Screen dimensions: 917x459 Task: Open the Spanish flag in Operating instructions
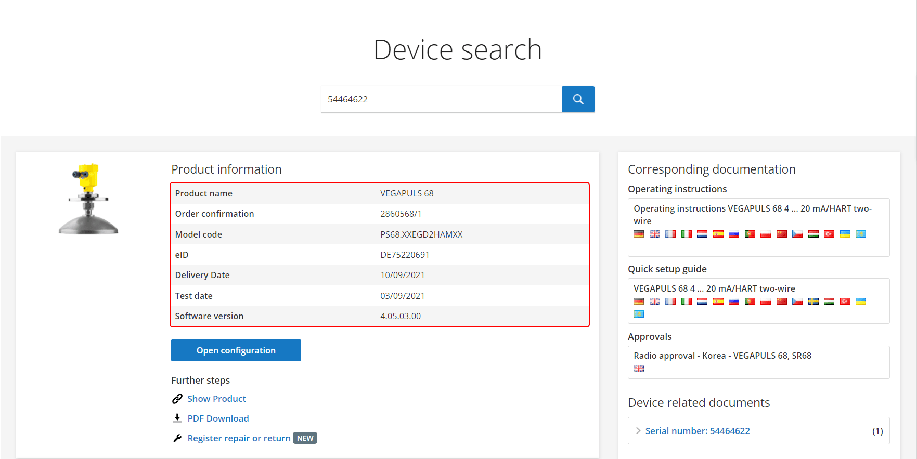coord(718,234)
